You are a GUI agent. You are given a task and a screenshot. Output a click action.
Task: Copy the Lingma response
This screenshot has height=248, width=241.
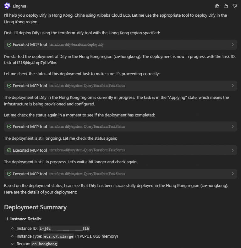[x=217, y=6]
